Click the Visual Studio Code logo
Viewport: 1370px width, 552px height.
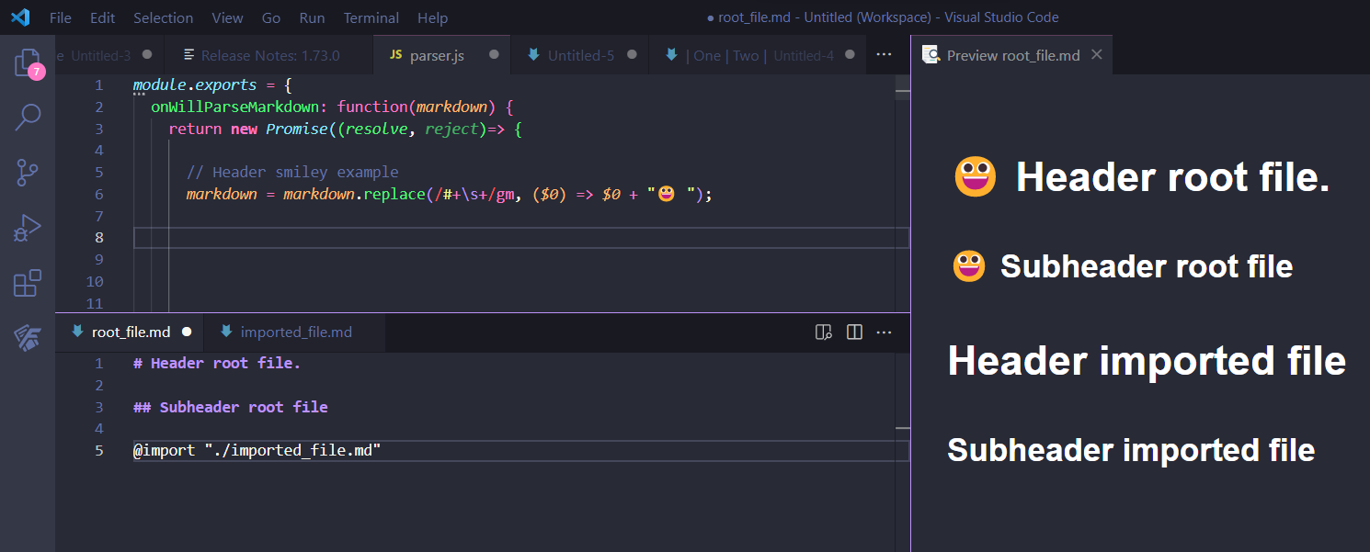click(19, 17)
